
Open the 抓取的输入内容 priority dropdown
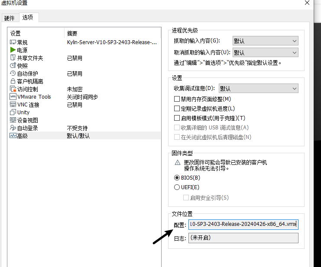(x=265, y=41)
